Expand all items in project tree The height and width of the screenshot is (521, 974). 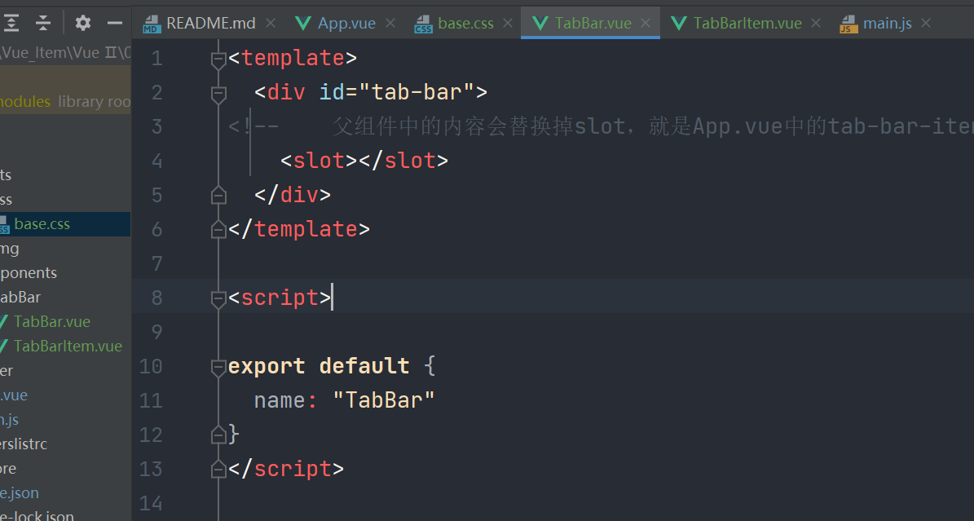click(11, 24)
